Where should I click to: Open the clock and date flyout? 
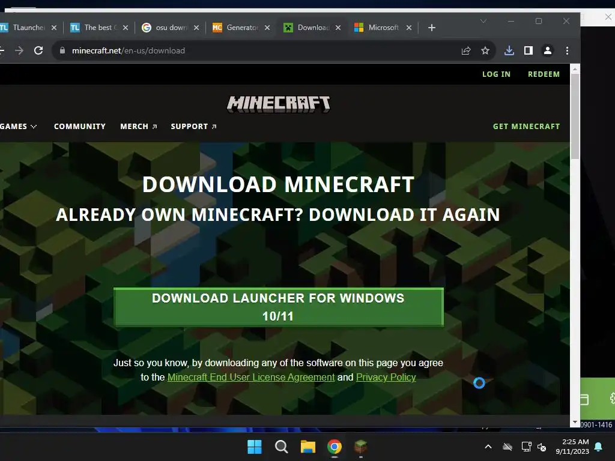coord(572,447)
